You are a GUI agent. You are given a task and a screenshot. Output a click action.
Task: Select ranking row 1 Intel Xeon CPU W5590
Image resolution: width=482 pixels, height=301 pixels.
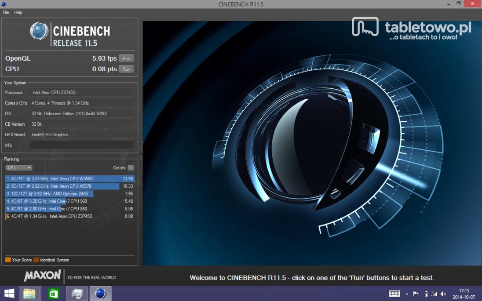70,178
